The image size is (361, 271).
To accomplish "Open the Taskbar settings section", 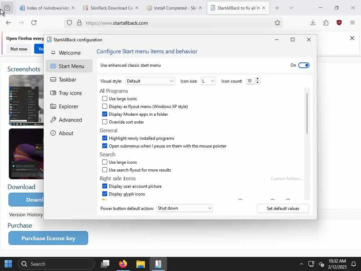I will [x=69, y=79].
